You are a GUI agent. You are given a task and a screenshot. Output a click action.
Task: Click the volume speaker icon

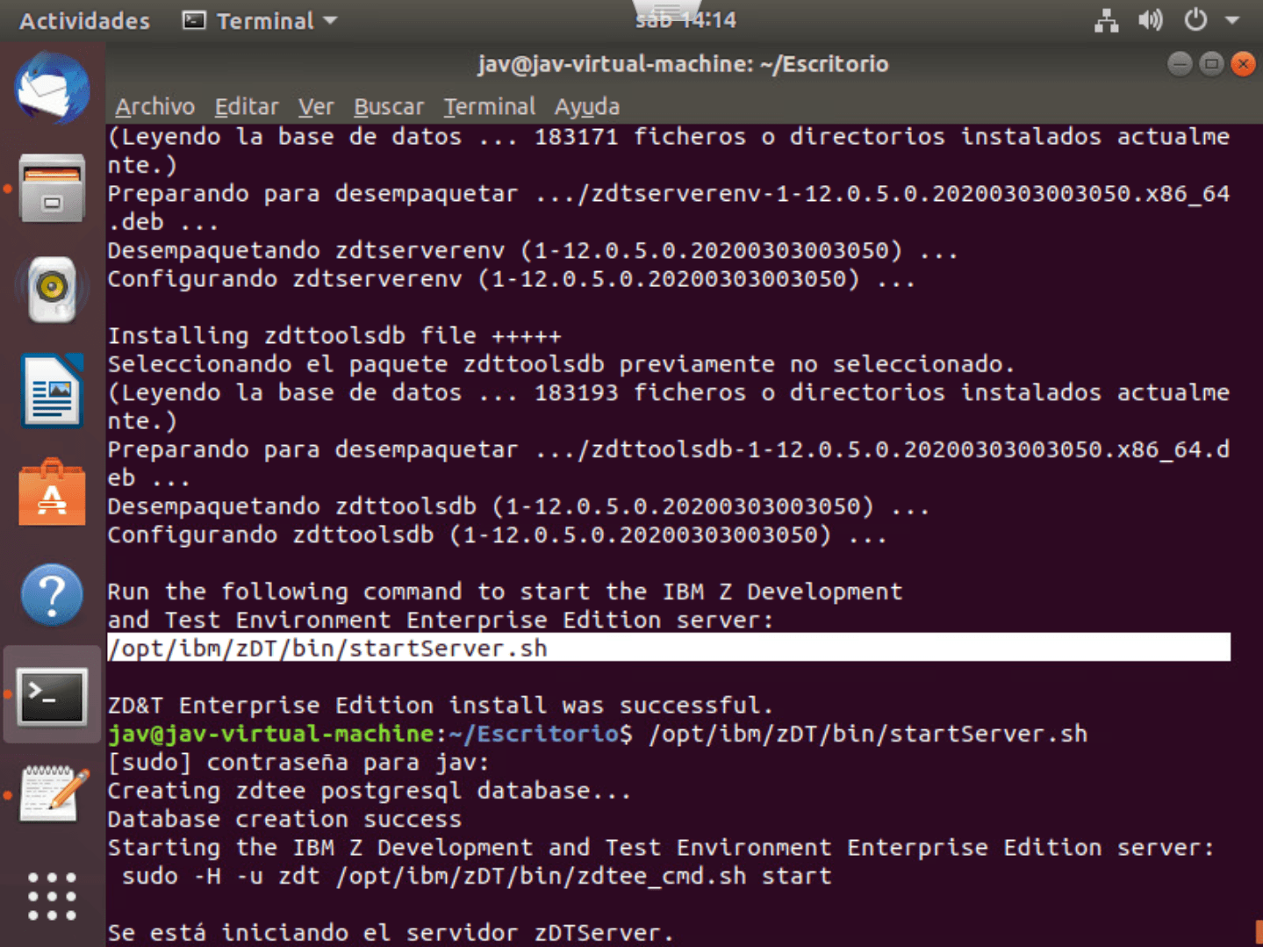coord(1150,20)
